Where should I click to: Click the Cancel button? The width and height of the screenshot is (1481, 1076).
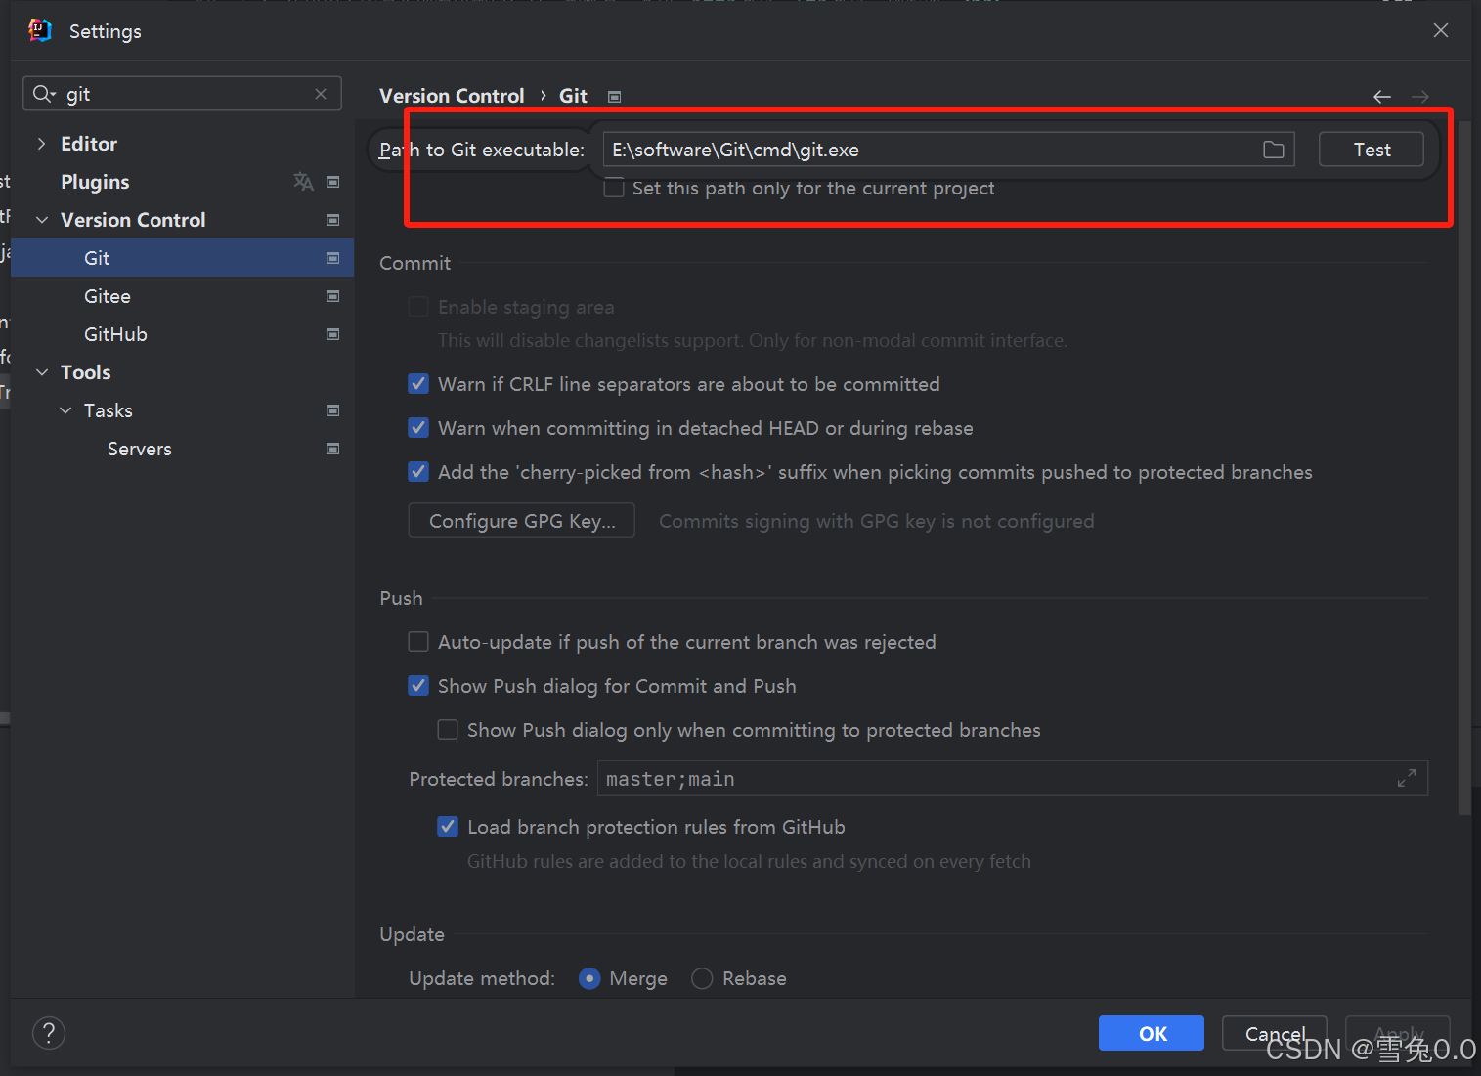1275,1033
